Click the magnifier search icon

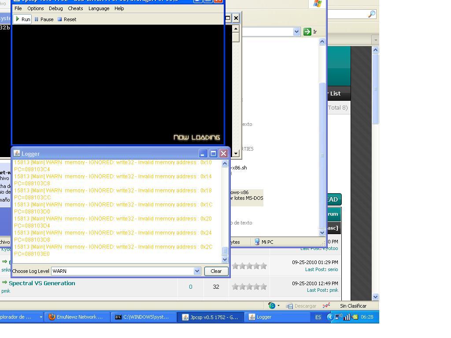click(x=372, y=14)
